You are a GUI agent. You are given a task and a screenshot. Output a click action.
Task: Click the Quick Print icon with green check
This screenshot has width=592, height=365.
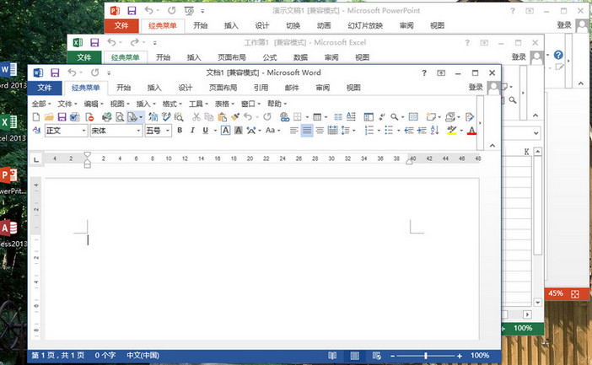point(107,117)
